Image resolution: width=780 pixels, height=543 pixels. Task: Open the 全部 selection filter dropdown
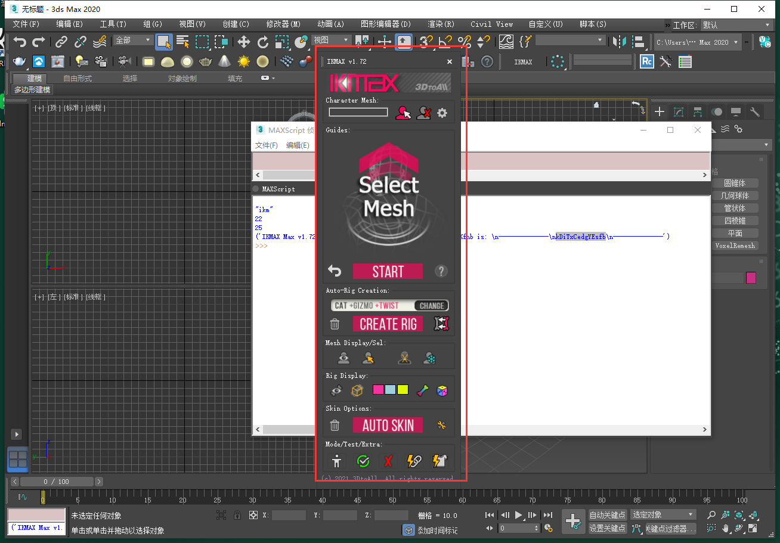click(x=133, y=40)
